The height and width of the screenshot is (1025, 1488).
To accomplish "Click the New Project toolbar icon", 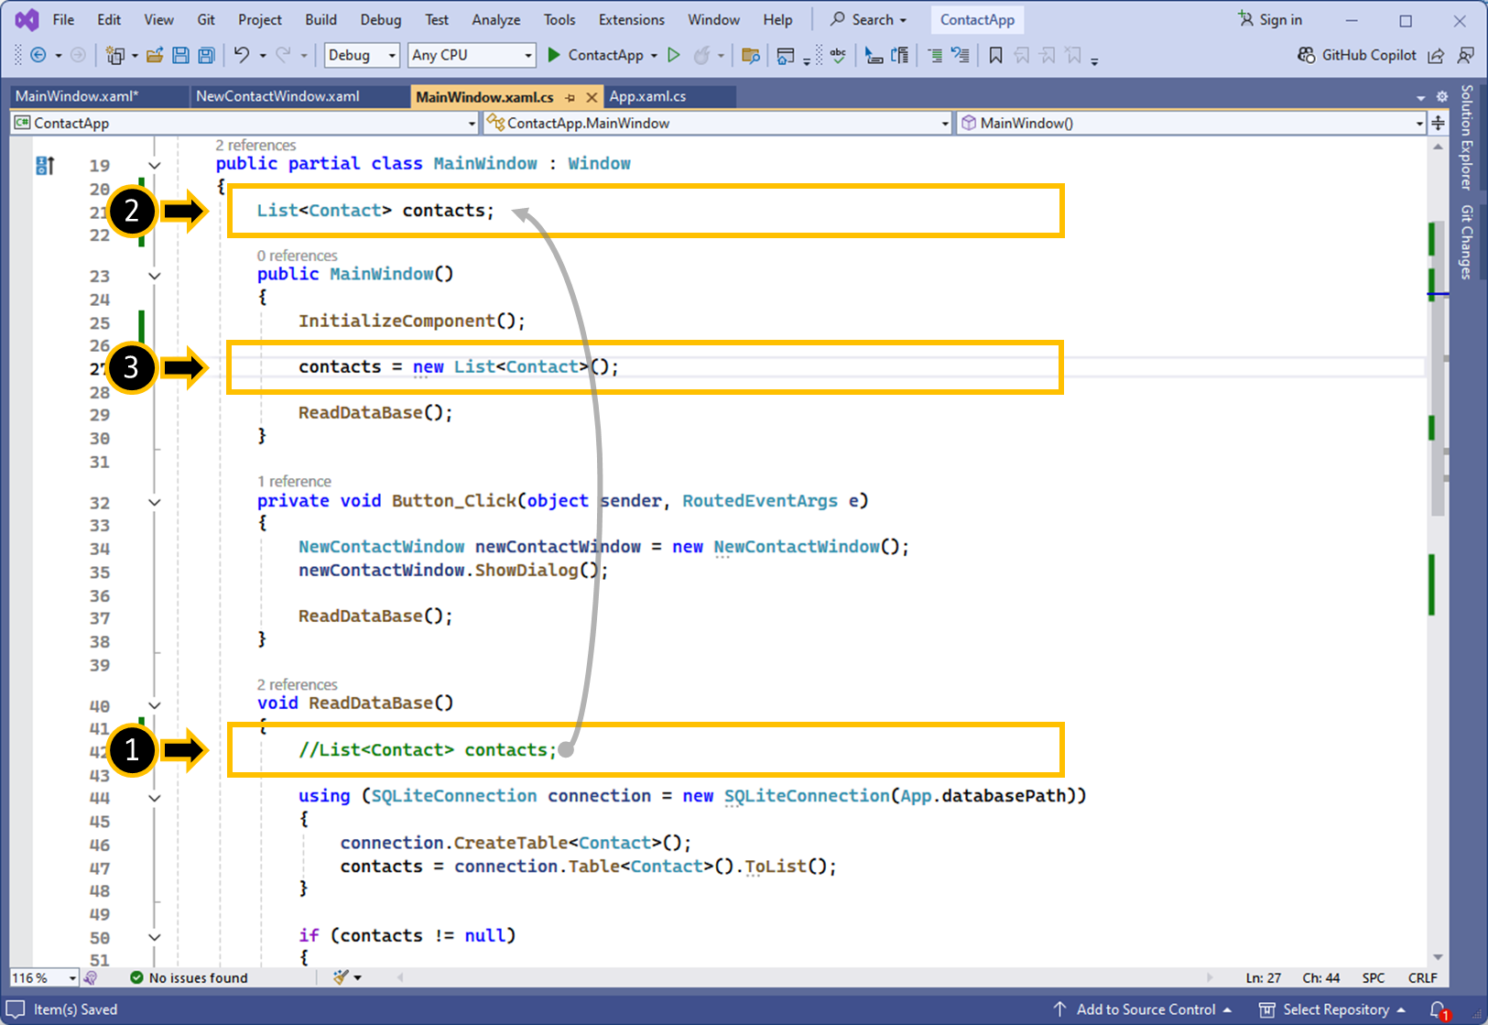I will click(114, 55).
